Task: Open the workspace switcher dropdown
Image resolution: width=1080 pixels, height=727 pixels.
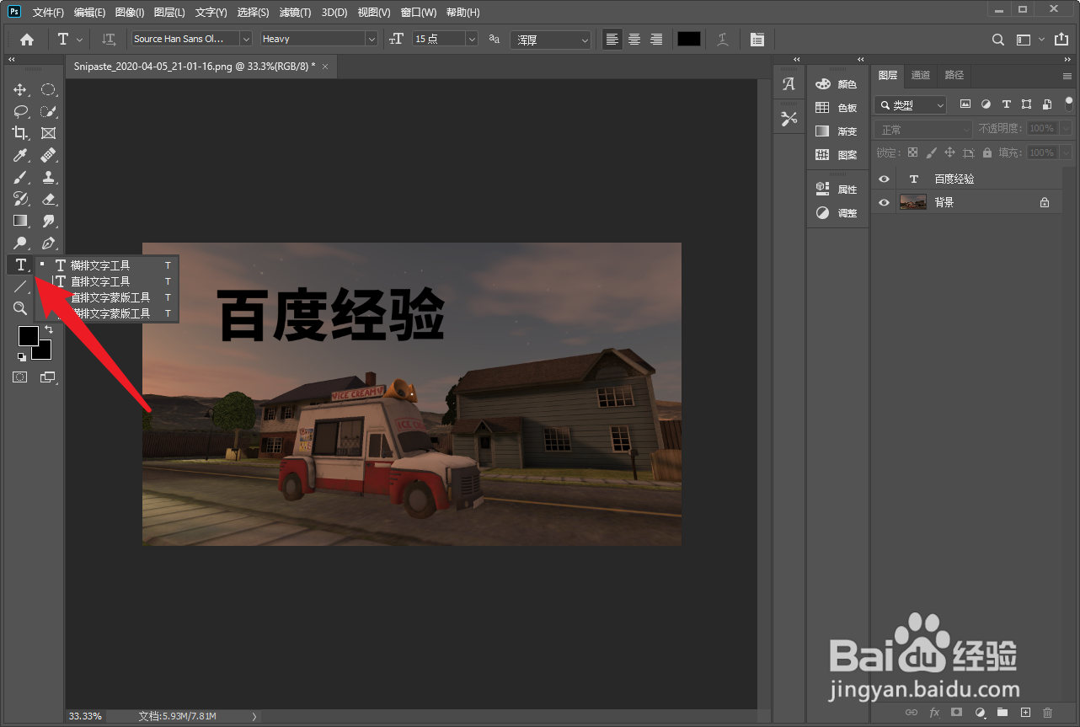Action: click(x=1029, y=40)
